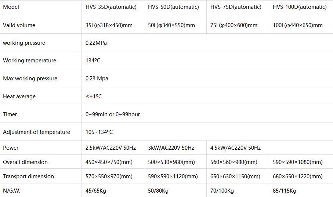Image resolution: width=333 pixels, height=197 pixels.
Task: Click the 2.5kW/AC220V 50Hz power cell
Action: pos(111,148)
